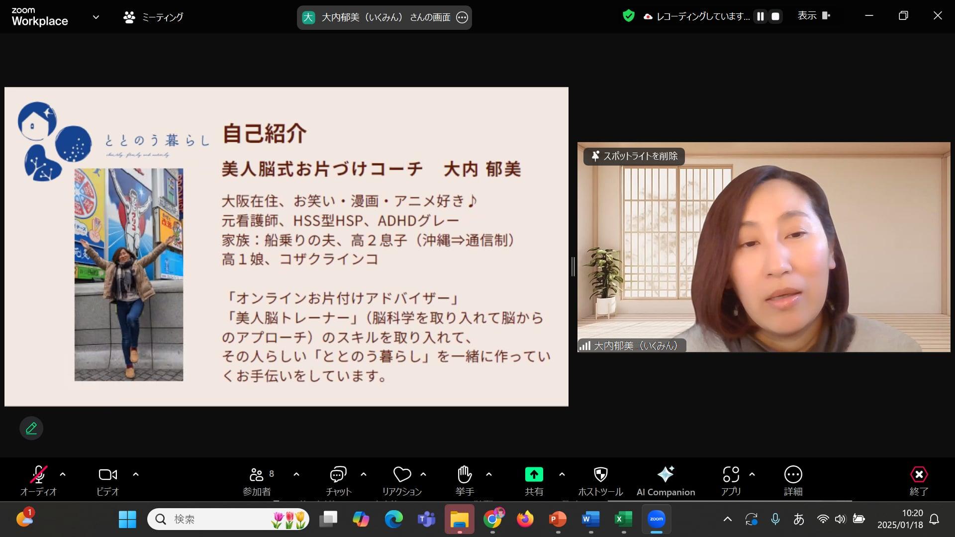The width and height of the screenshot is (955, 537).
Task: Click the green annotation pencil icon
Action: click(x=31, y=428)
